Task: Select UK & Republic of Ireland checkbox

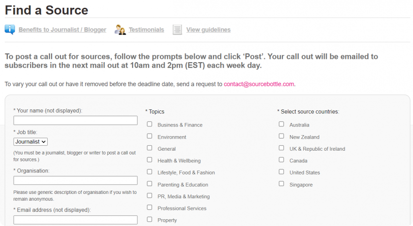Action: pyautogui.click(x=281, y=148)
